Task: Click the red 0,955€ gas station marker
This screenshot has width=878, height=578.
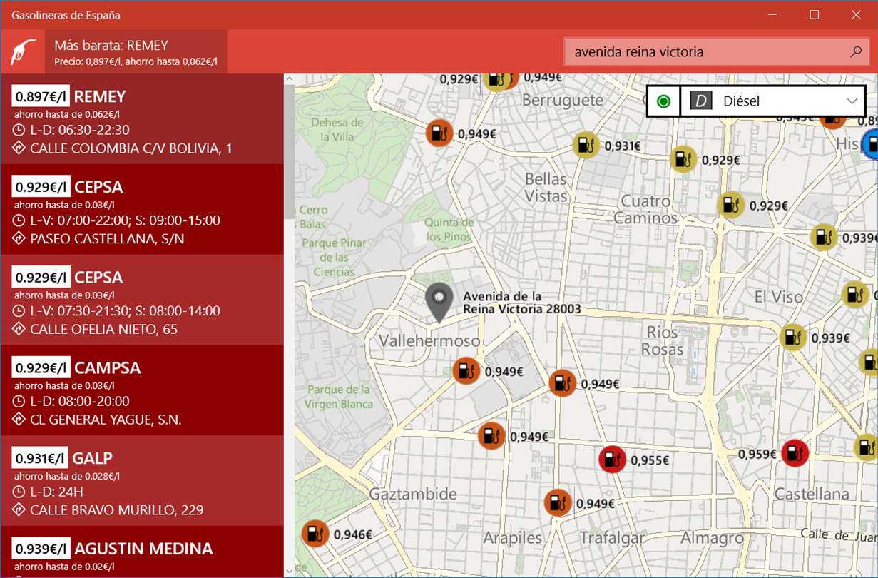Action: click(x=611, y=460)
